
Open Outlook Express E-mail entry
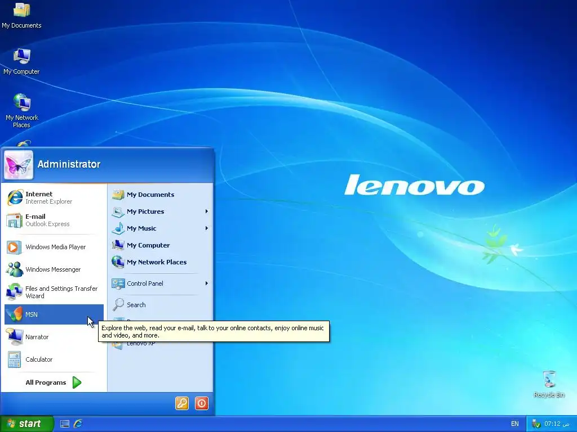[x=54, y=220]
